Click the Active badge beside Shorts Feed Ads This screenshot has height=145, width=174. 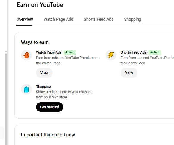tap(155, 52)
